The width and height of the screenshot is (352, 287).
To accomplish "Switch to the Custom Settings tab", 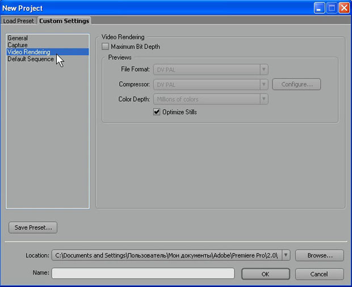I will [x=64, y=21].
